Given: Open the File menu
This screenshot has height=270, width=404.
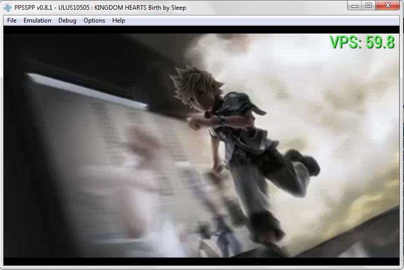Looking at the screenshot, I should [12, 20].
